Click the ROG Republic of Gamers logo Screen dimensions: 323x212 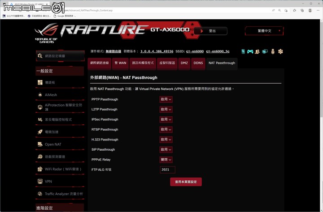click(47, 33)
